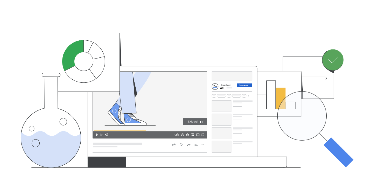Enter fullscreen mode
The height and width of the screenshot is (195, 377).
203,135
